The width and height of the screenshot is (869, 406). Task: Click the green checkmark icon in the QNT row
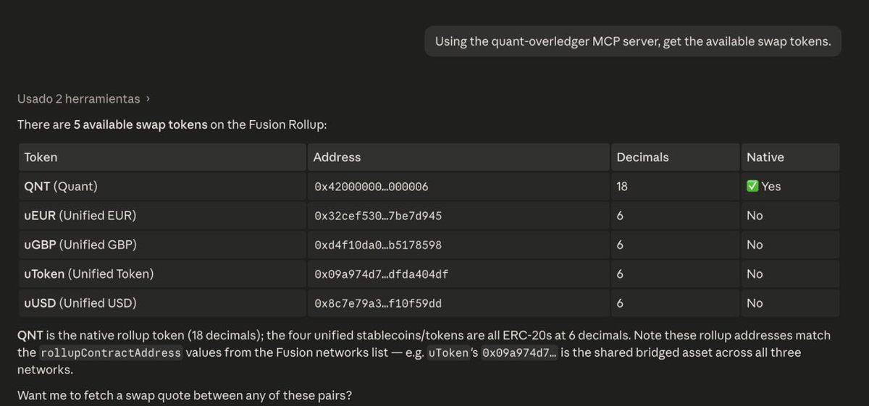pyautogui.click(x=752, y=186)
